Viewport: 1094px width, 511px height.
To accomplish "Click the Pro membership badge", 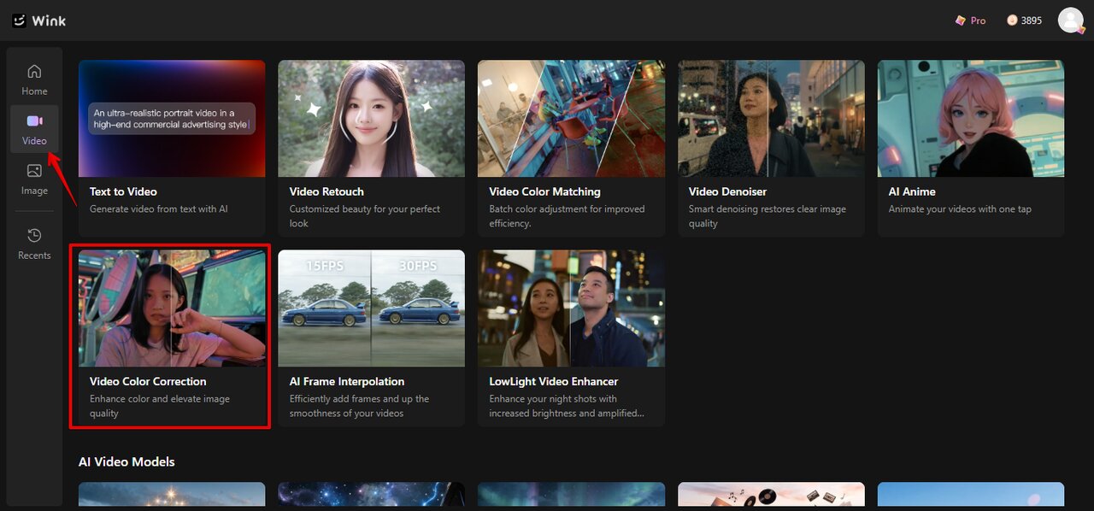I will (x=970, y=21).
